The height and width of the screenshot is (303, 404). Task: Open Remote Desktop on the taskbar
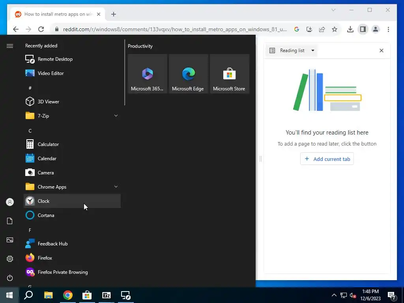(126, 295)
